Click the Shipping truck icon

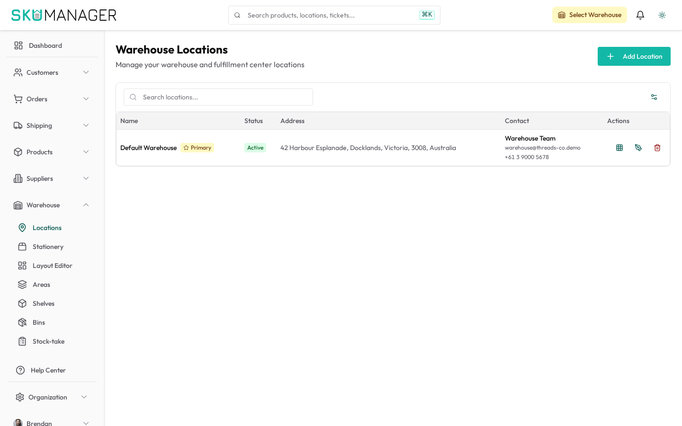18,125
